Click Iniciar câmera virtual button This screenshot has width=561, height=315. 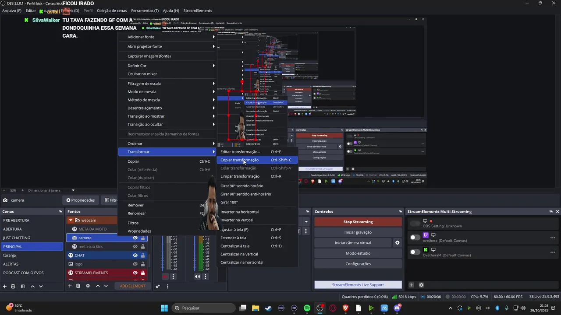(x=353, y=243)
